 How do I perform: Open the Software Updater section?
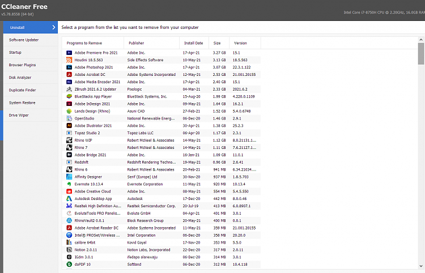(x=31, y=40)
